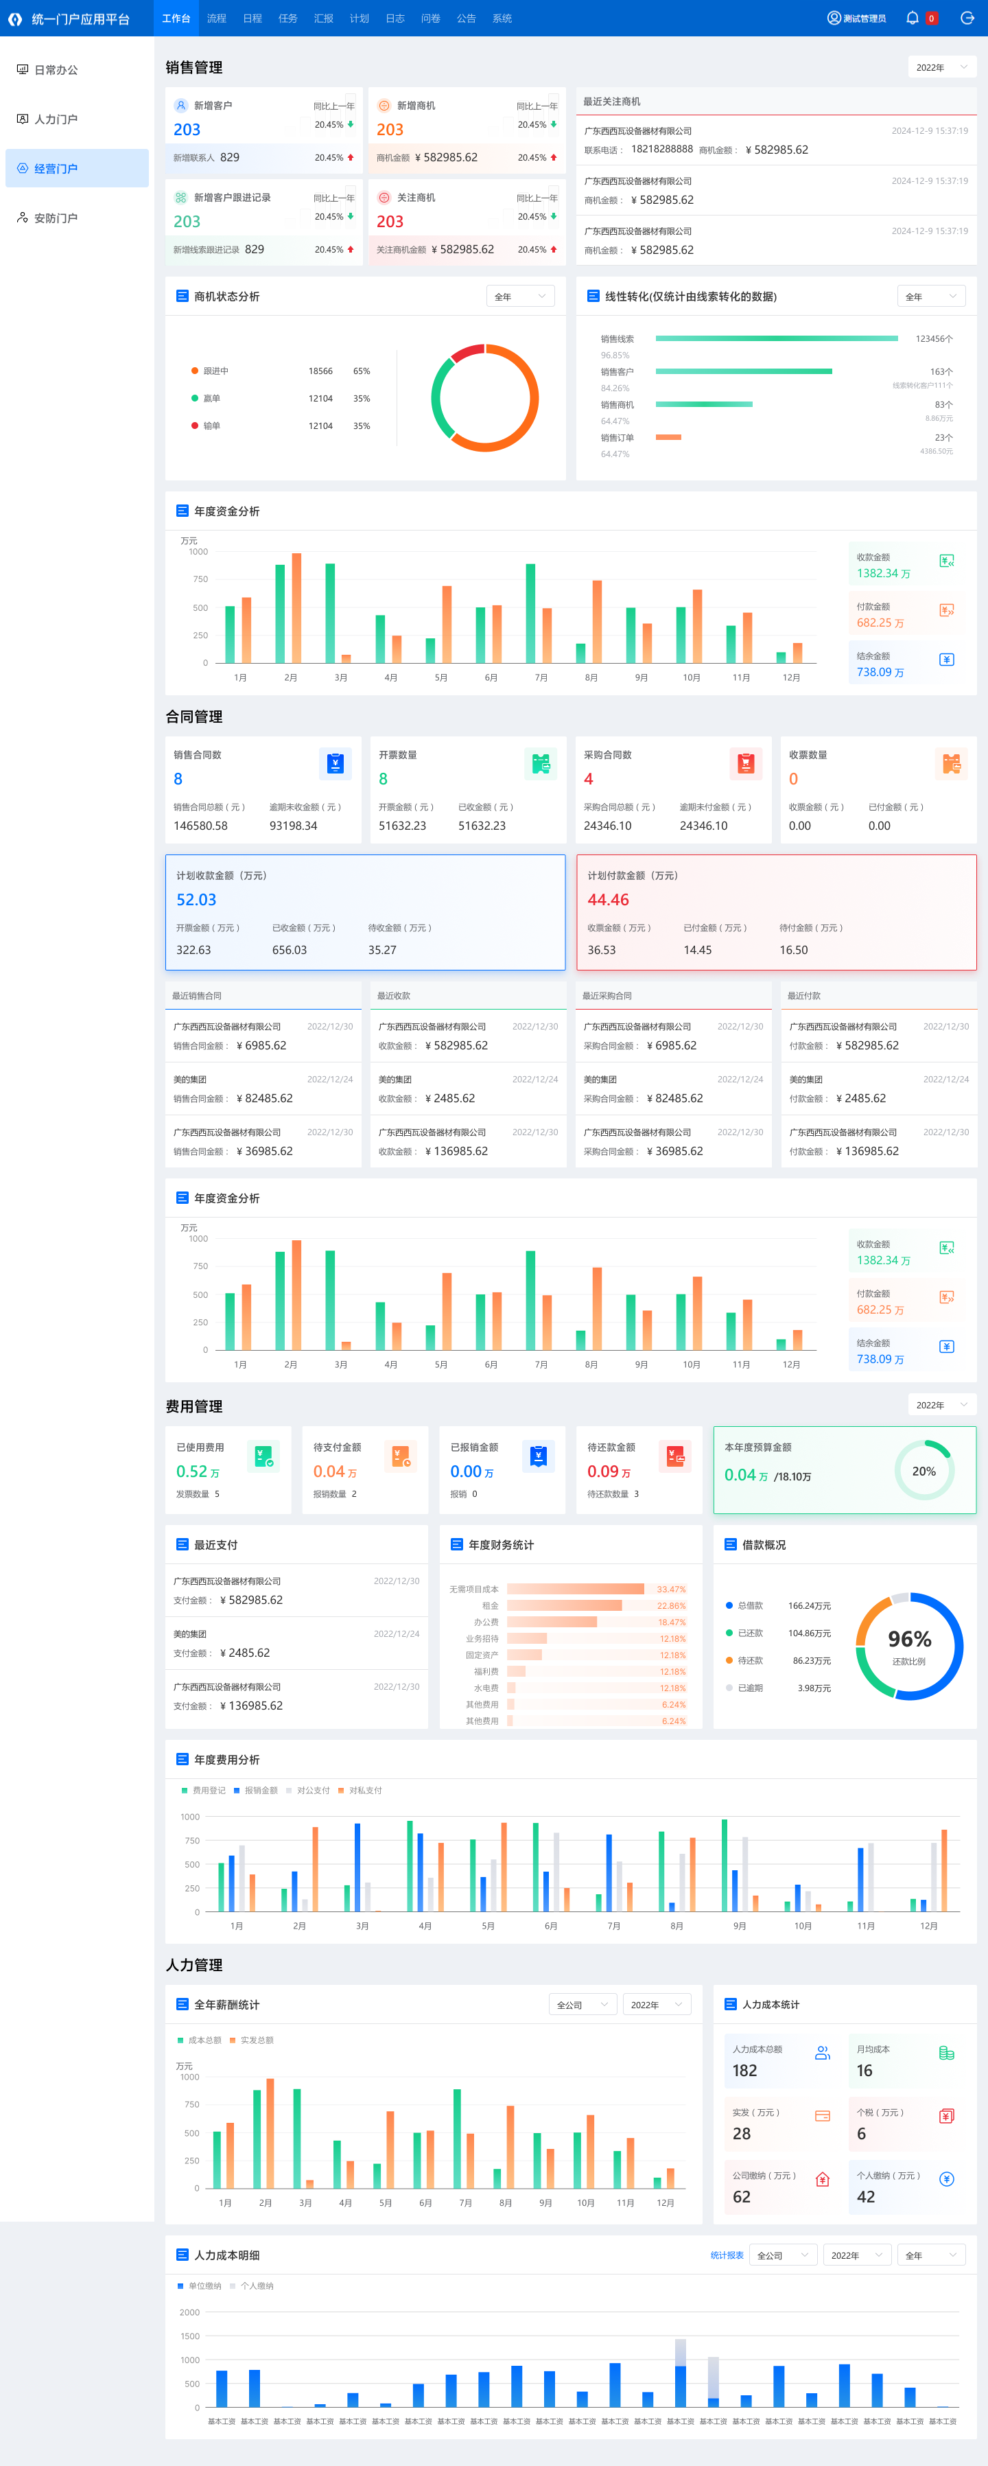Click the 20% budget progress ring
Screen dimensions: 988x2466
923,1470
